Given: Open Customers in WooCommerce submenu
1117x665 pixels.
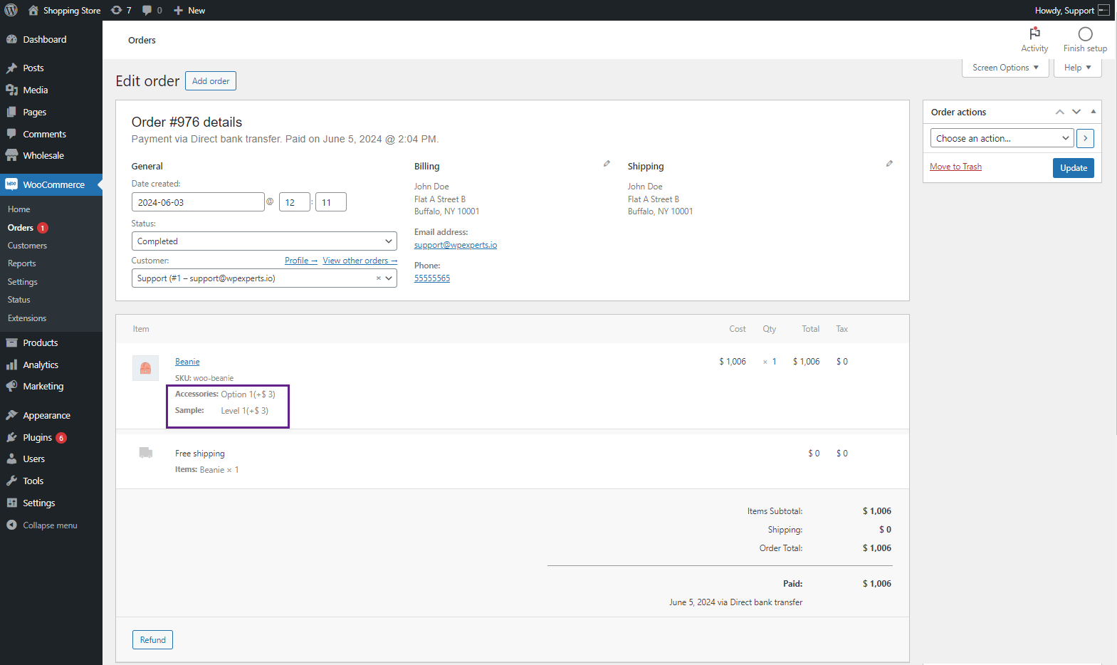Looking at the screenshot, I should point(27,246).
